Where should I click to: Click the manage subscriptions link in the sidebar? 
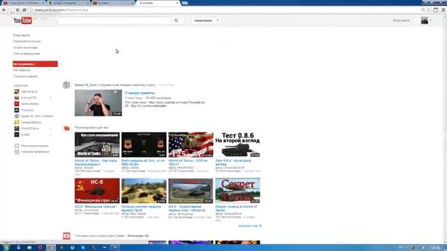[35, 152]
